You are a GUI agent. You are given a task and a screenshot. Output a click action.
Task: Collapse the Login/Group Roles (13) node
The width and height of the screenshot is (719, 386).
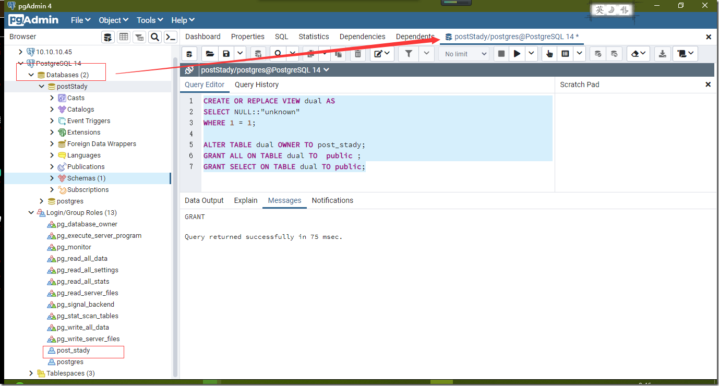click(x=31, y=212)
